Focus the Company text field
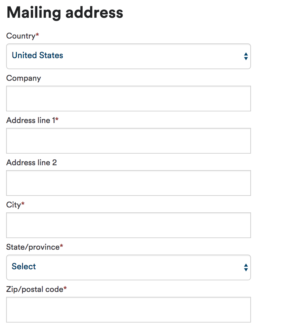 coord(128,99)
